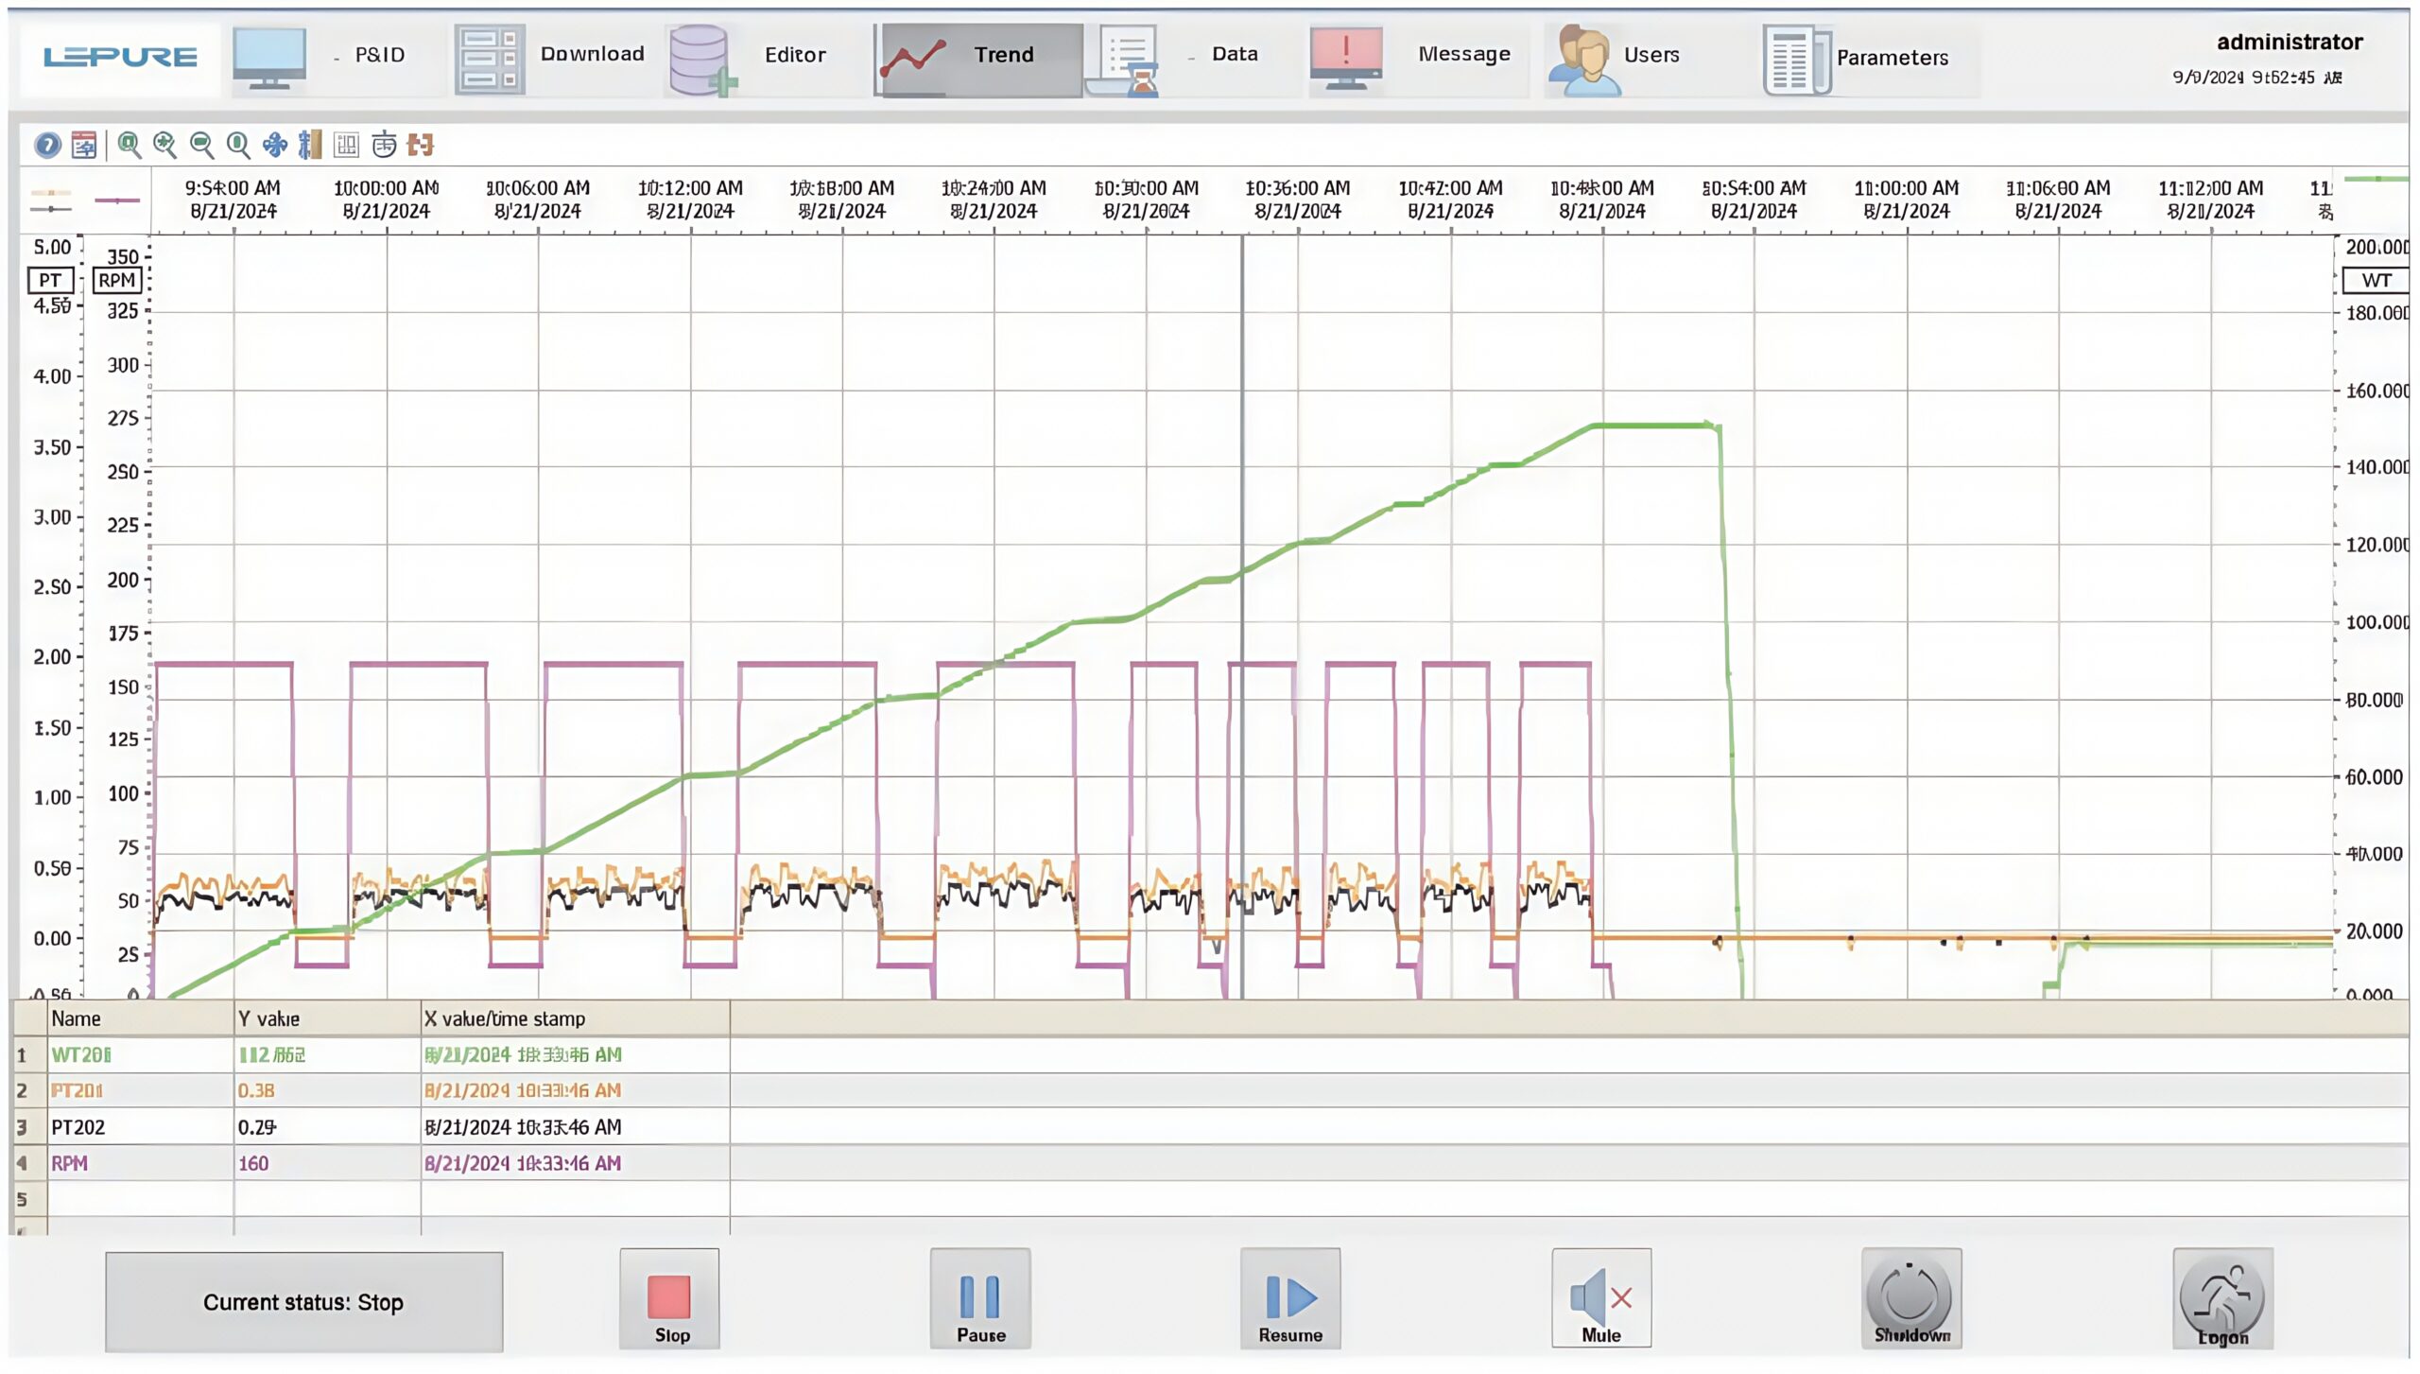Select the RPM axis label box
Viewport: 2420px width, 1374px height.
117,280
